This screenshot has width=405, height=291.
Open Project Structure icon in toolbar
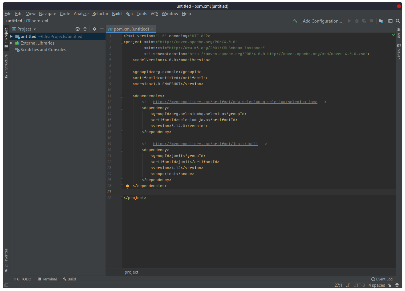pos(381,21)
